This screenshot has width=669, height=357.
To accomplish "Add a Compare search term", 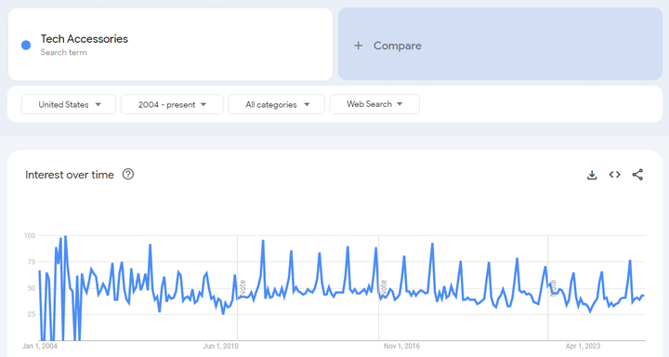I will (500, 44).
